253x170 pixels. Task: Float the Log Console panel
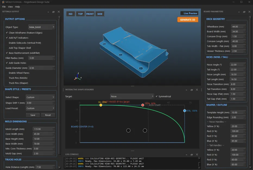coord(192,155)
